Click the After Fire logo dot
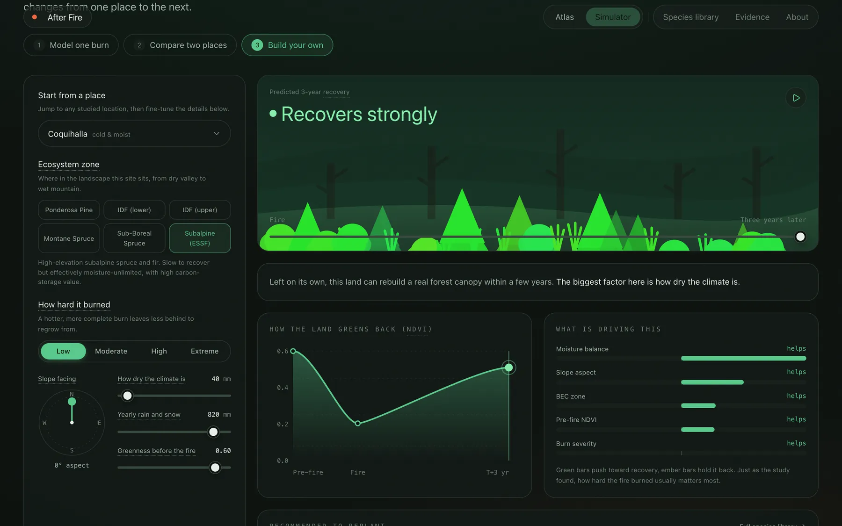The width and height of the screenshot is (842, 526). pyautogui.click(x=35, y=17)
